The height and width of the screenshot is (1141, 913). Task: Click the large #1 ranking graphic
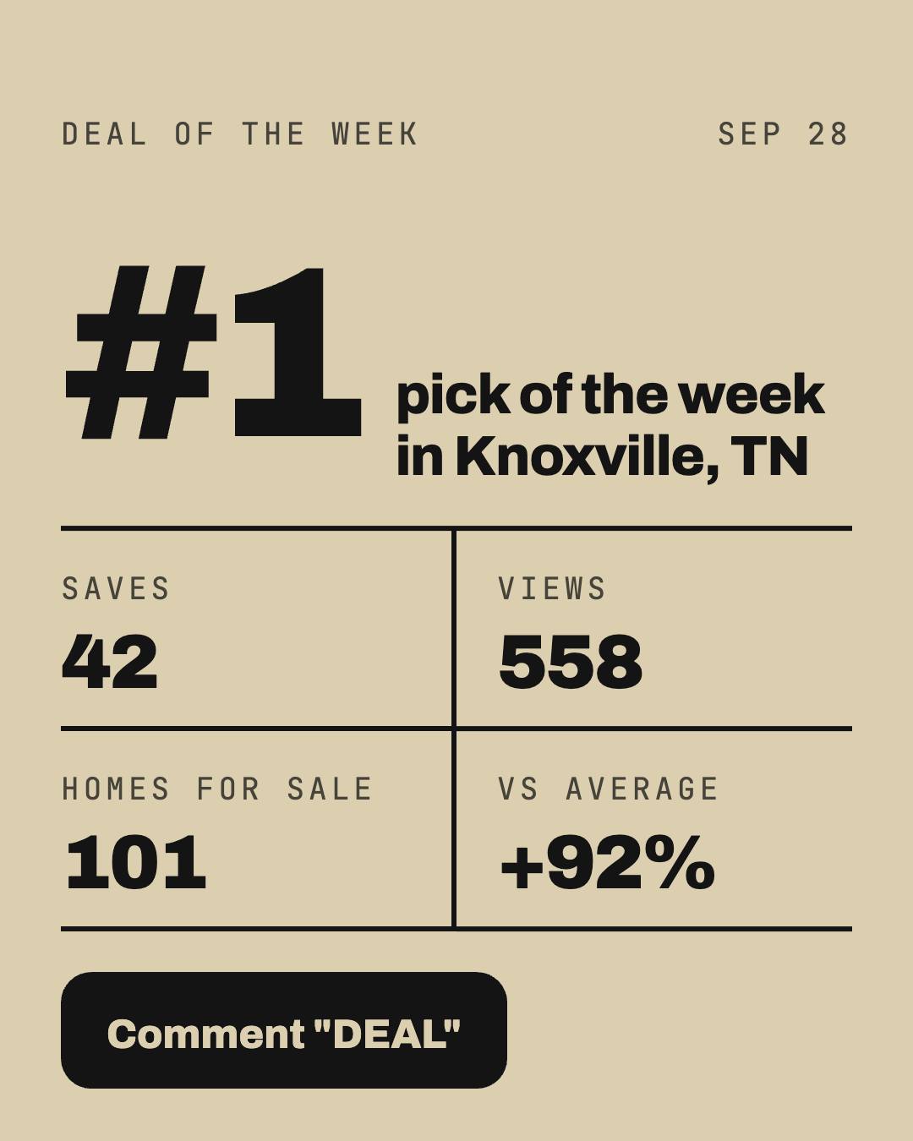[x=214, y=352]
